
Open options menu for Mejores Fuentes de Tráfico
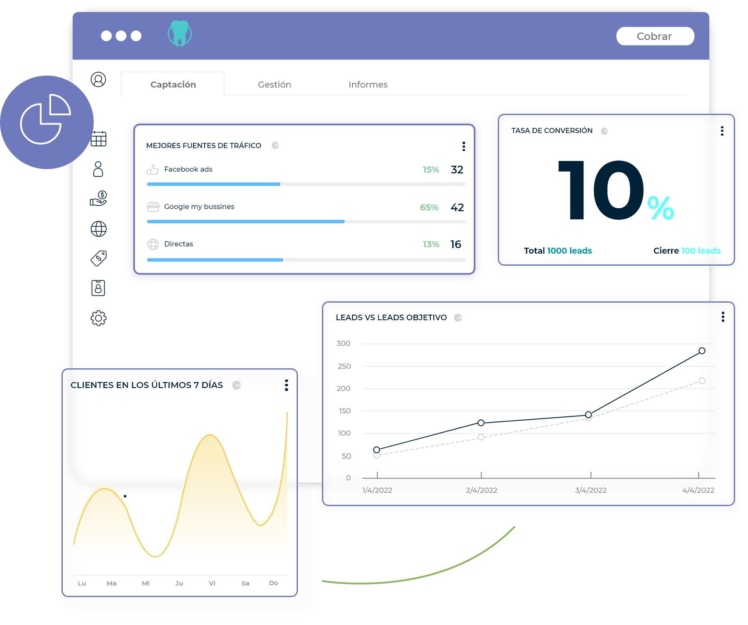point(463,146)
